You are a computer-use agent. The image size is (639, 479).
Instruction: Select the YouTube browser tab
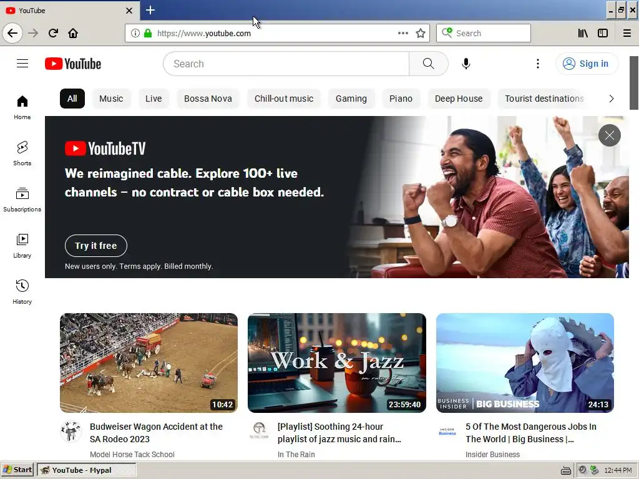click(x=69, y=11)
